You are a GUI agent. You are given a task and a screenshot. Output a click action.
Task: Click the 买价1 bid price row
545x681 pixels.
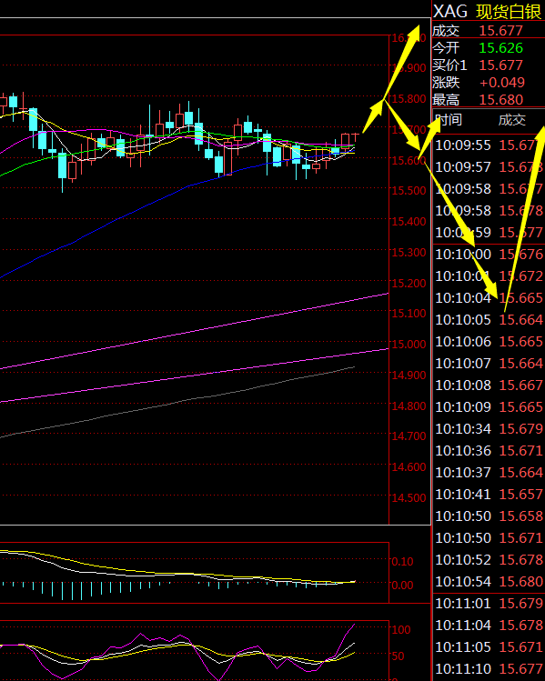click(x=489, y=65)
